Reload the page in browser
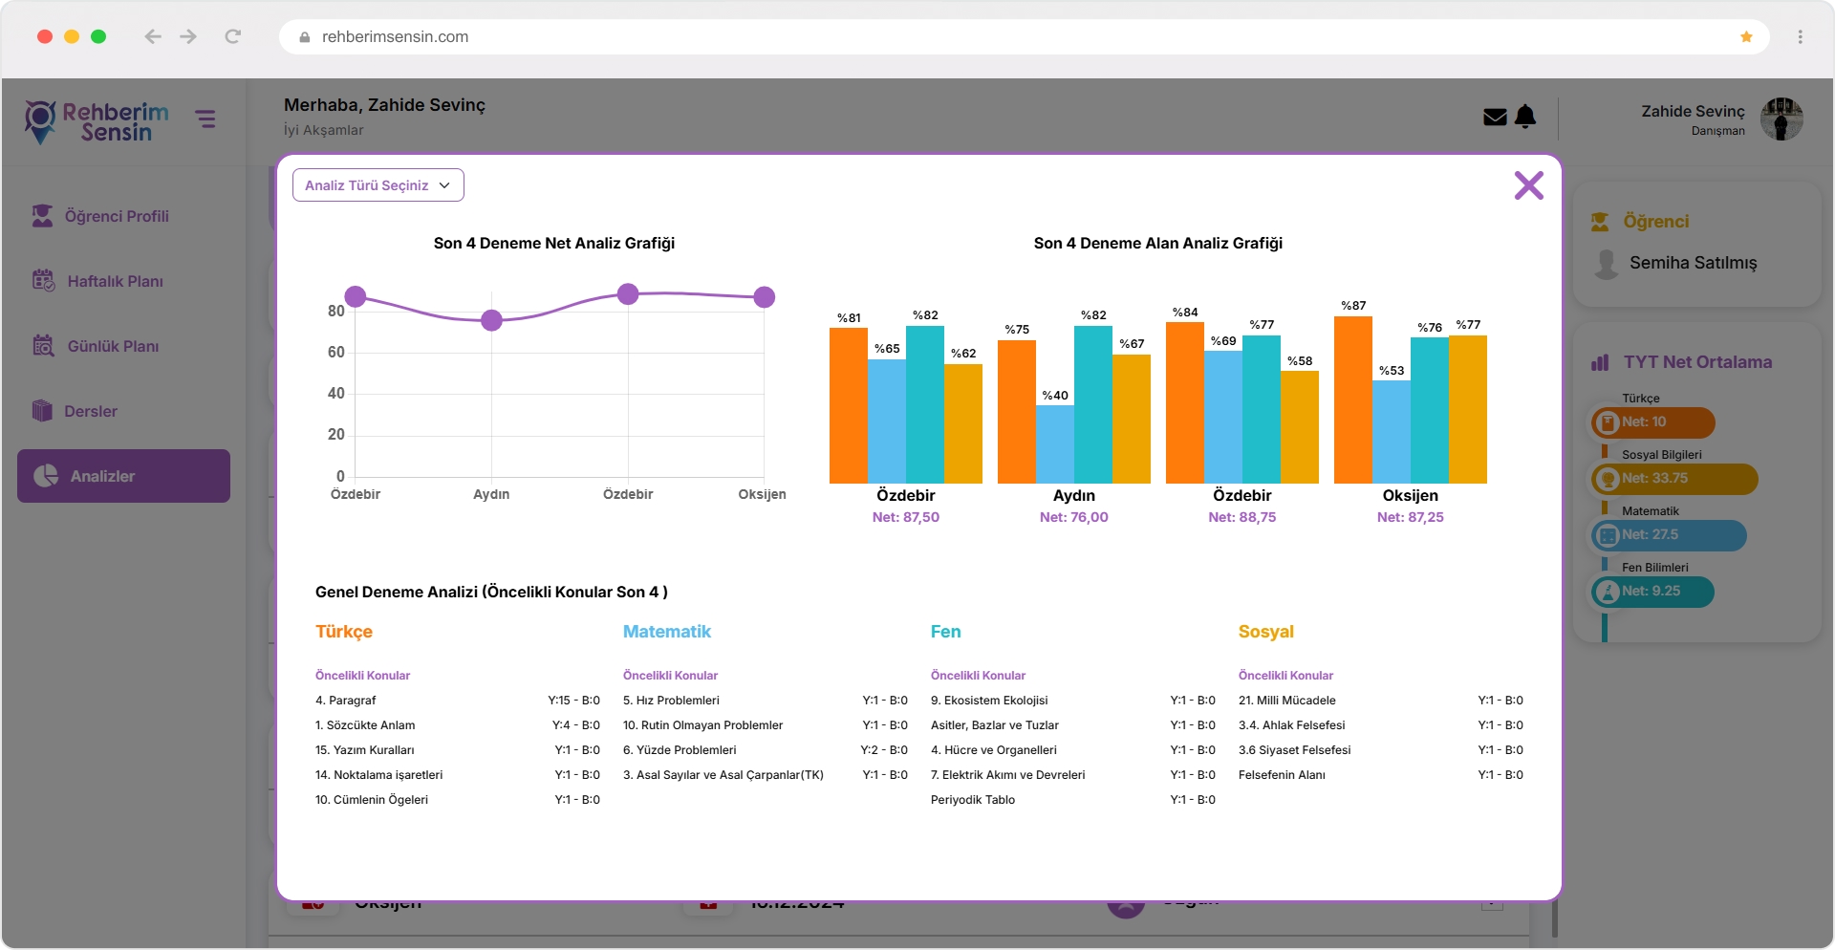The height and width of the screenshot is (950, 1835). click(x=232, y=37)
